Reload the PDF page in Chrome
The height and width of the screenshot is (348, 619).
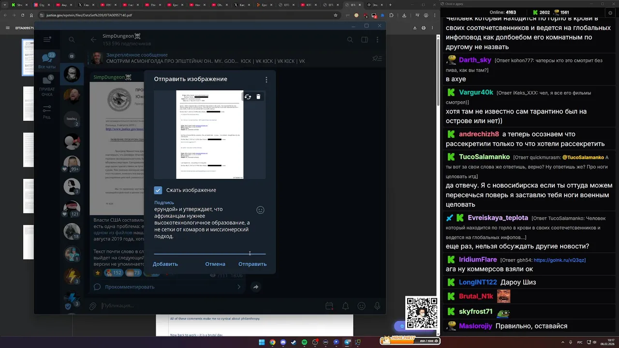point(23,15)
